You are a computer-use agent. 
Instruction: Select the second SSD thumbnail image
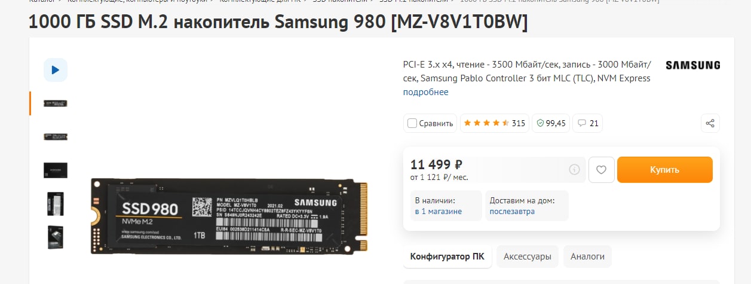[x=56, y=136]
